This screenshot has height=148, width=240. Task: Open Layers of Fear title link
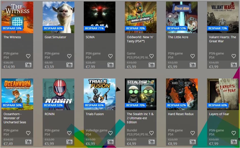coord(219,114)
